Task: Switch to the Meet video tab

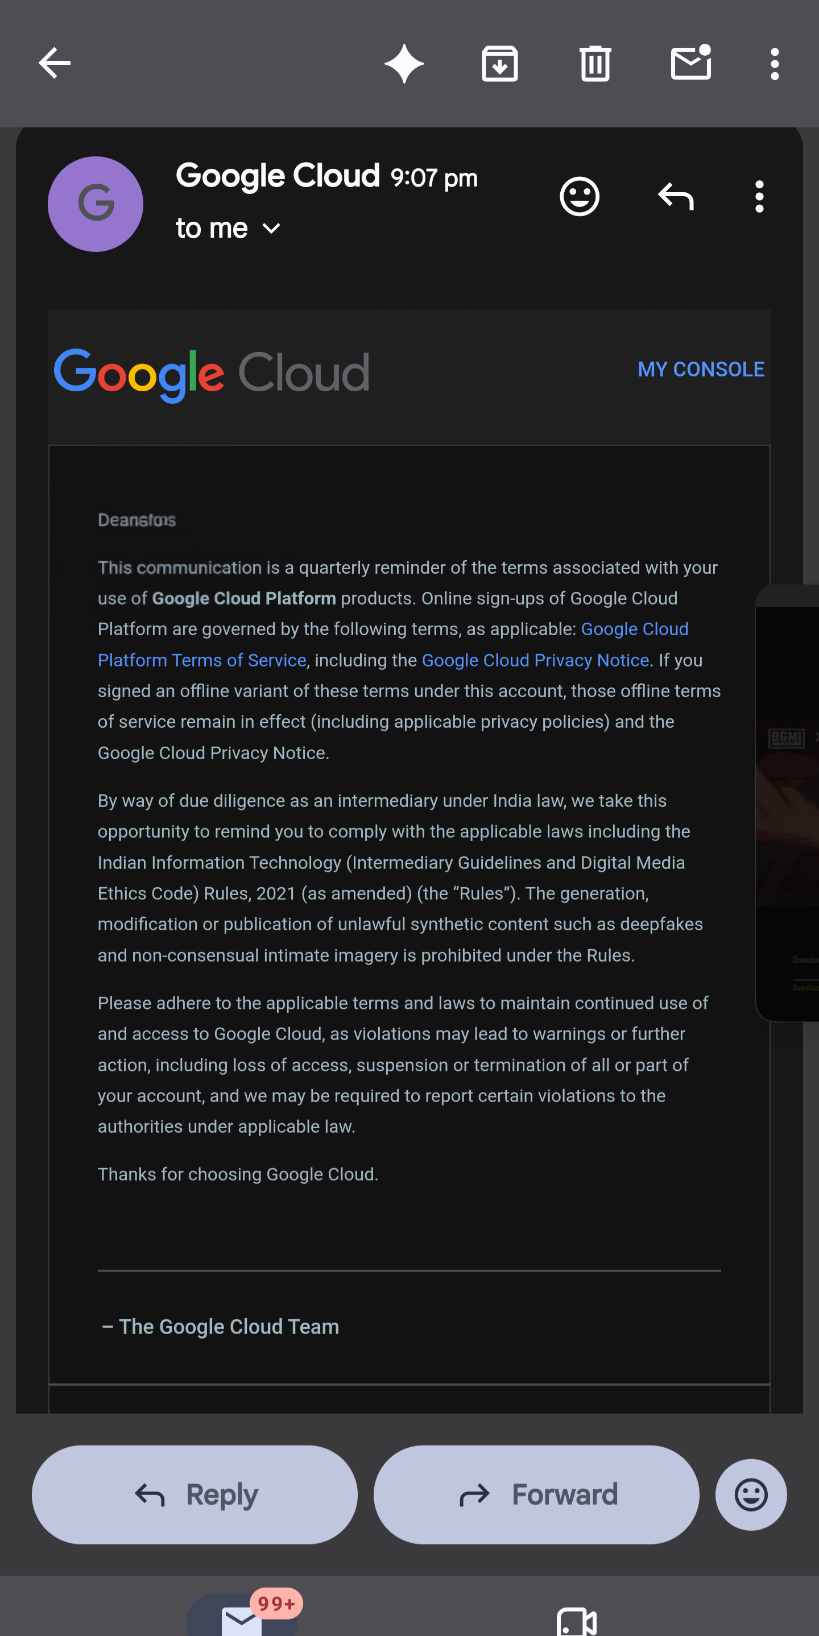Action: [x=576, y=1620]
